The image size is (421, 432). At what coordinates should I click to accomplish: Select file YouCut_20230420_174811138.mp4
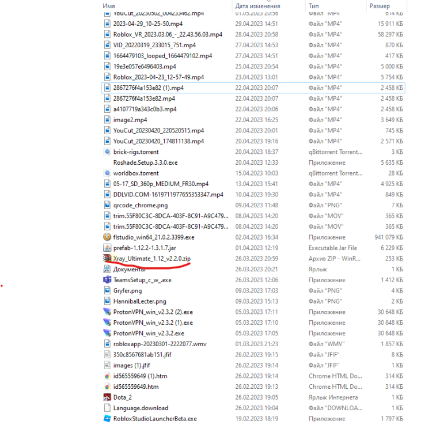[x=158, y=141]
